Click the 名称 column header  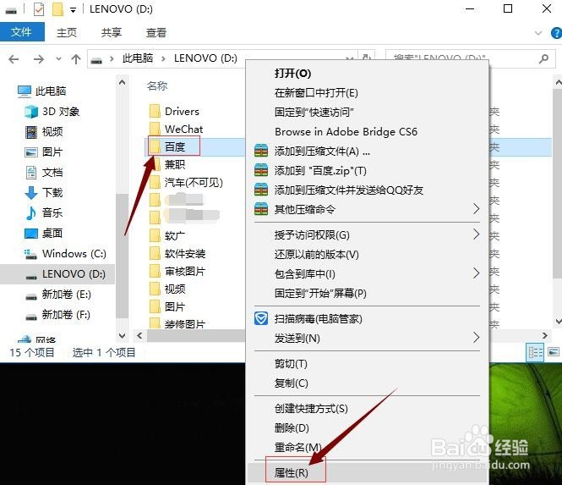click(x=157, y=85)
